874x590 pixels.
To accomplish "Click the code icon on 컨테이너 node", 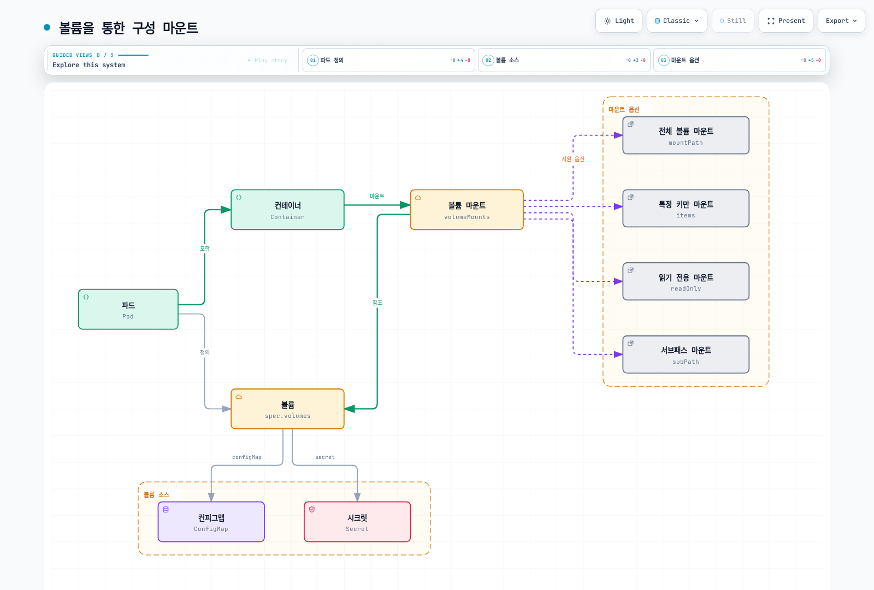I will [239, 198].
